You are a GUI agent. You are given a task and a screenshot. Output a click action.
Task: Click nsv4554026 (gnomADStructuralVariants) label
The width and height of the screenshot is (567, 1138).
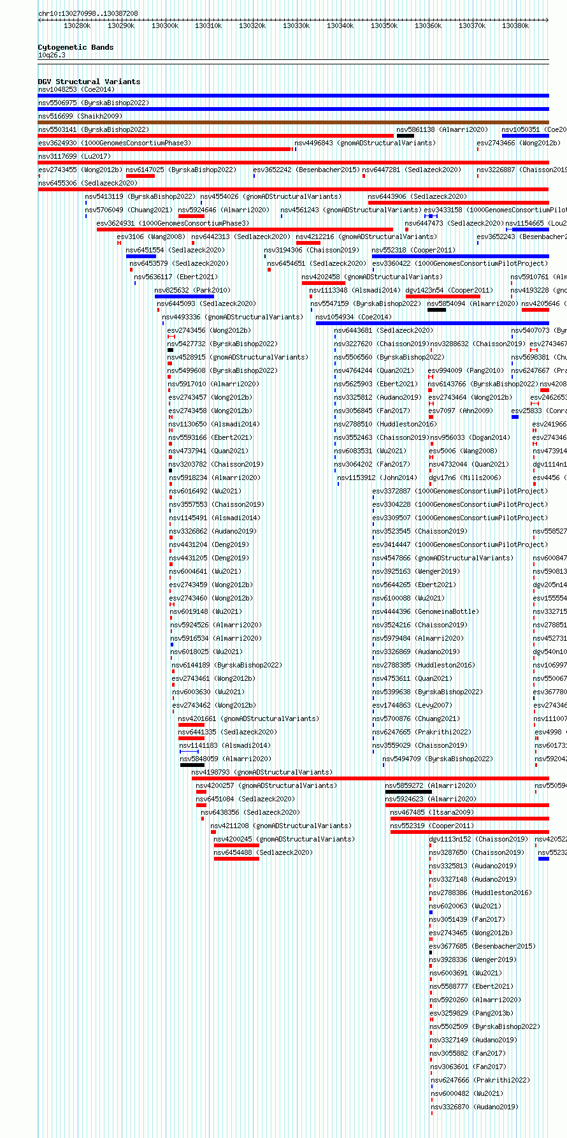271,196
